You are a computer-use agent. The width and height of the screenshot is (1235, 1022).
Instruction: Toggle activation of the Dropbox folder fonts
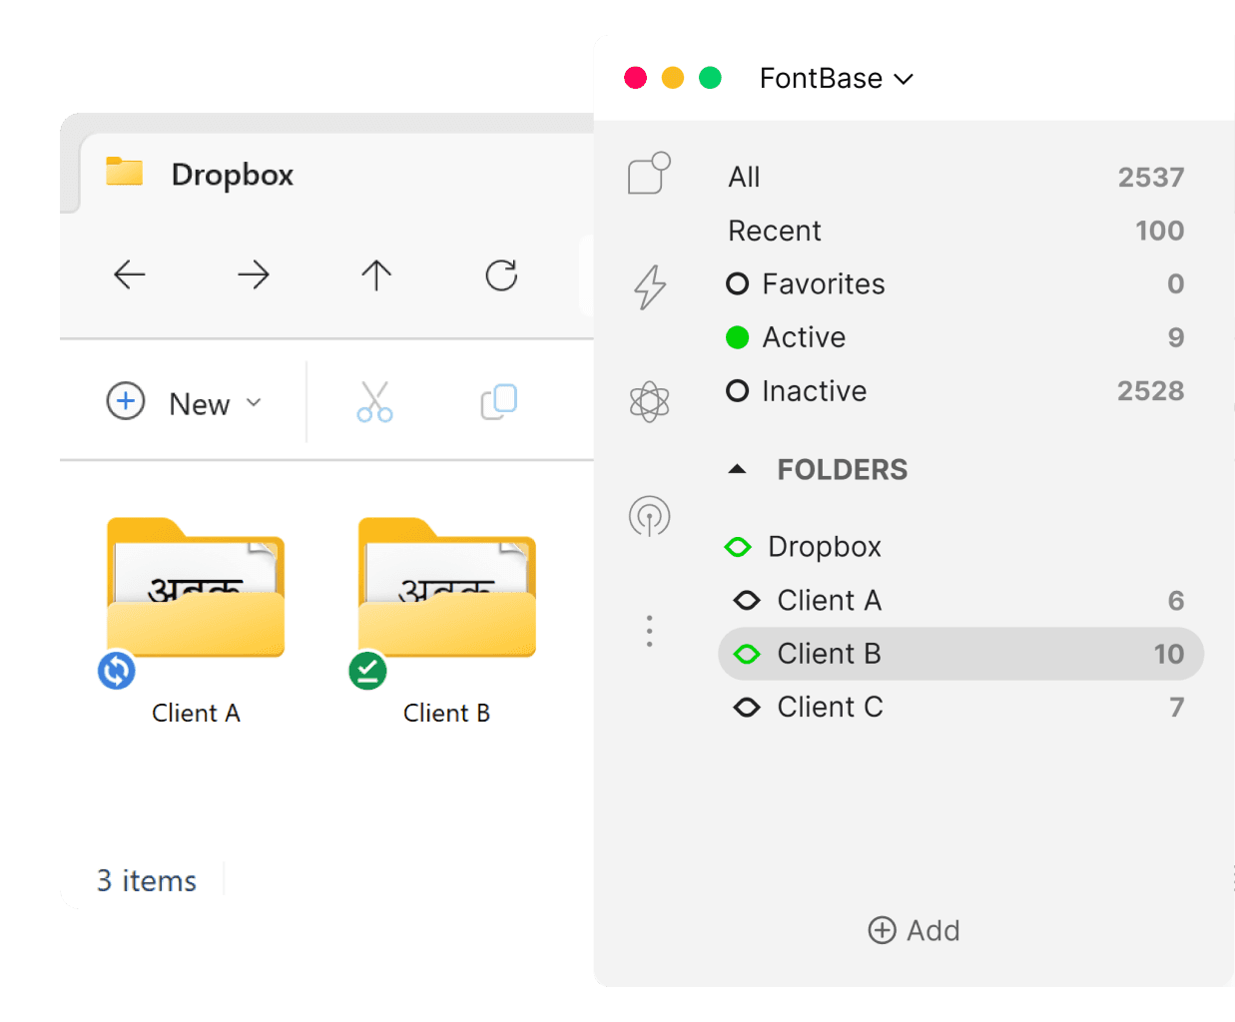point(738,547)
